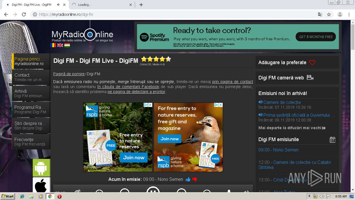The width and height of the screenshot is (355, 200).
Task: Add station to favorites with heart icon
Action: click(312, 63)
